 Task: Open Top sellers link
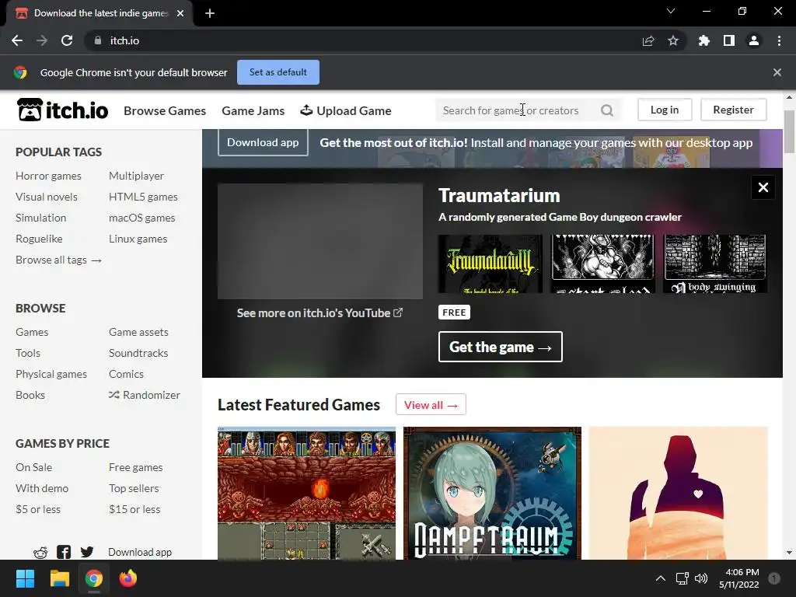pos(134,488)
